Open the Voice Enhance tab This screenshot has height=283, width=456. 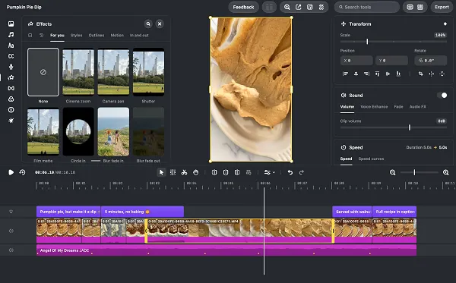(374, 106)
